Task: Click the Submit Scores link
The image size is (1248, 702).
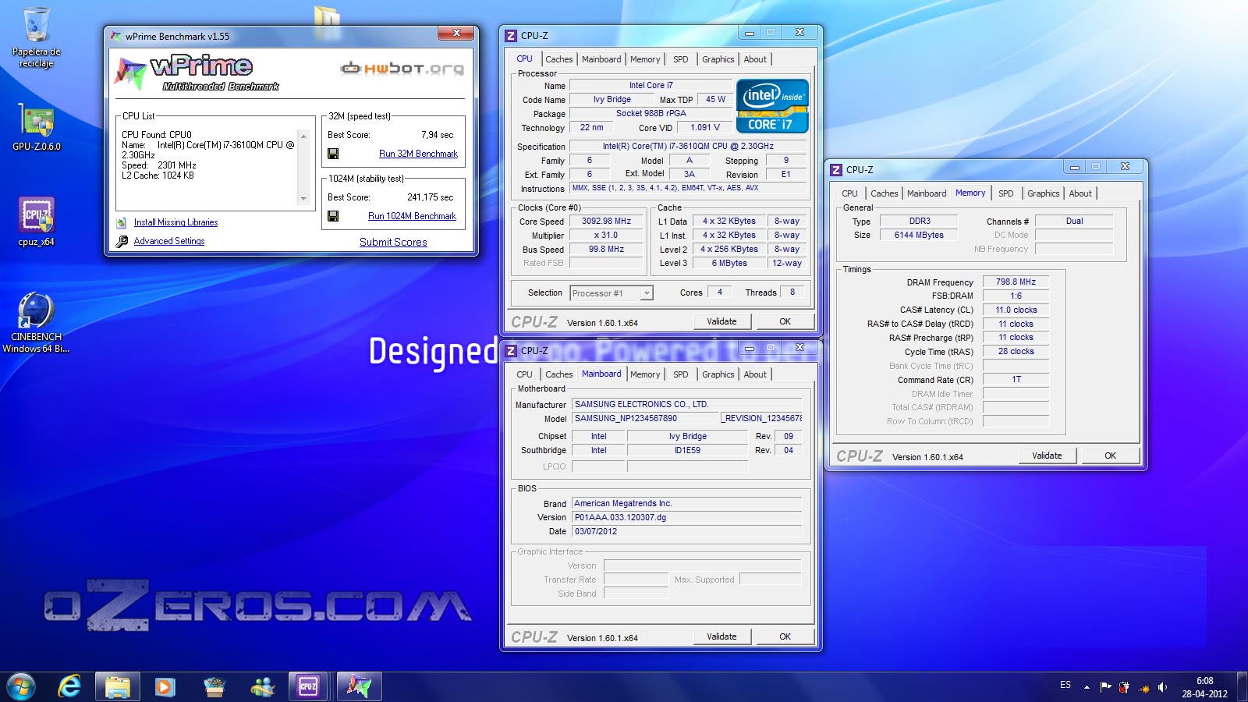Action: (x=393, y=243)
